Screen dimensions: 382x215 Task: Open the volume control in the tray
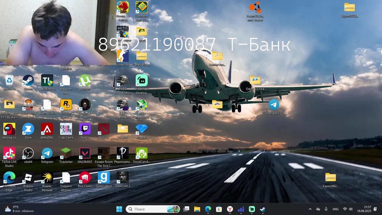pos(351,209)
